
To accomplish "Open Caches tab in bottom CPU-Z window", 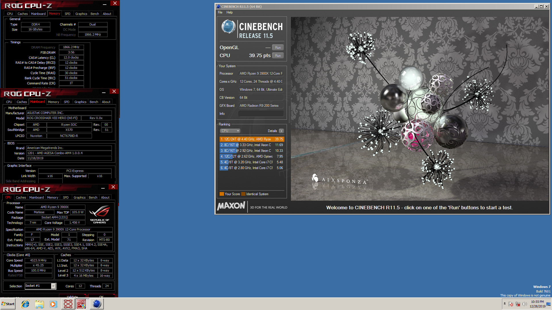I will [x=21, y=197].
